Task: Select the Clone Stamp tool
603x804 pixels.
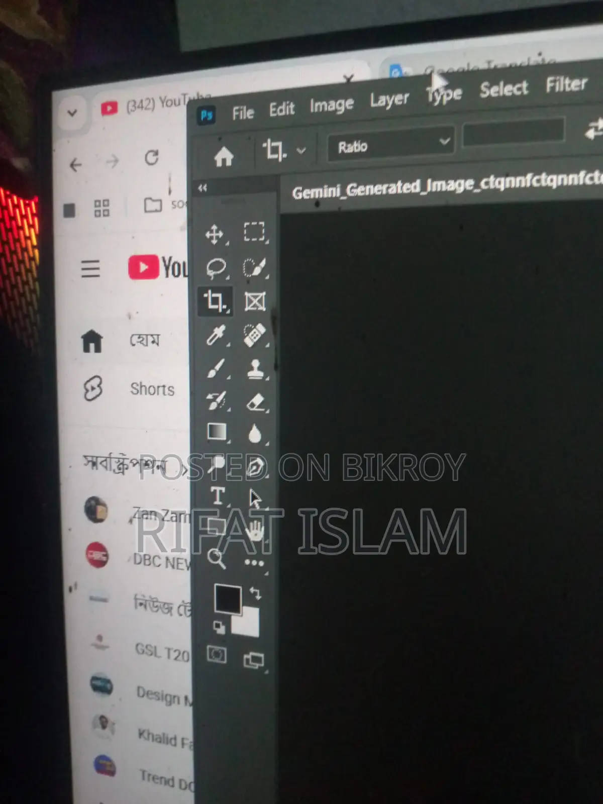Action: pyautogui.click(x=256, y=368)
